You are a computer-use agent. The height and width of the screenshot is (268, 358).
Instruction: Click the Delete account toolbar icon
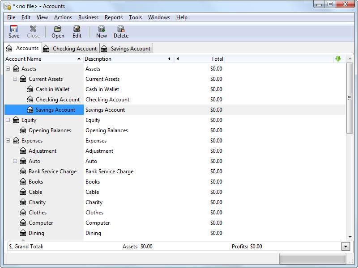pos(121,29)
